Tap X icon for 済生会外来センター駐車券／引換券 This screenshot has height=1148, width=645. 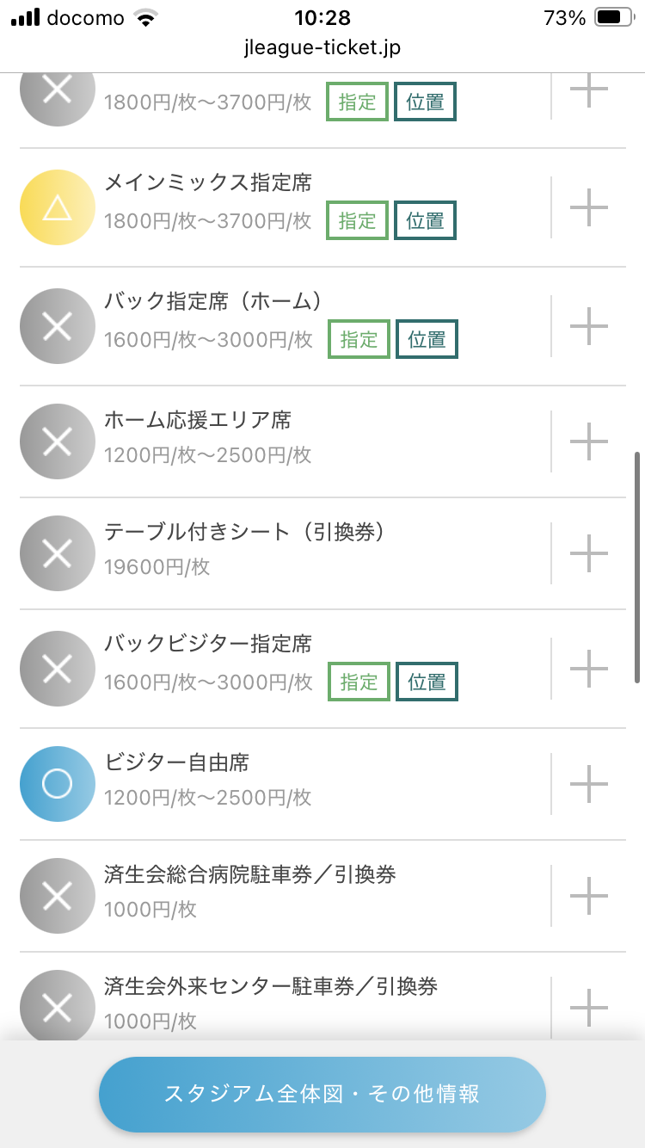[57, 1008]
